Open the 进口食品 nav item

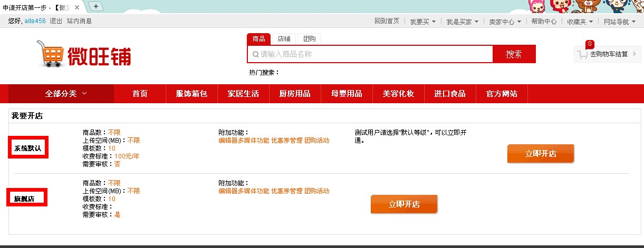[450, 94]
